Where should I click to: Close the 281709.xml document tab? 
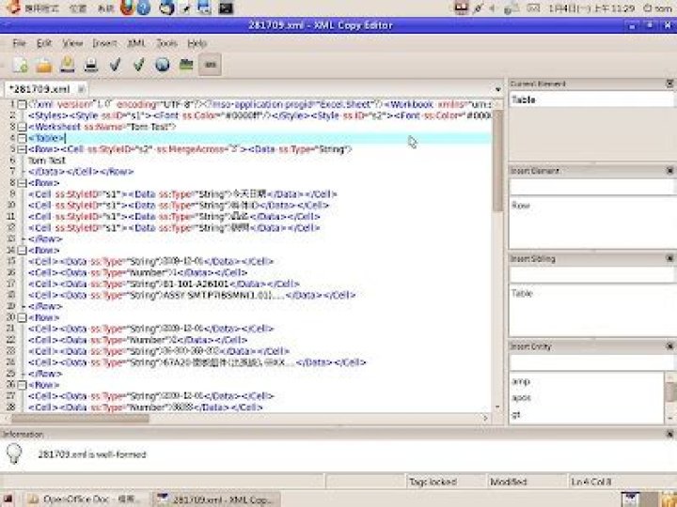[x=81, y=89]
